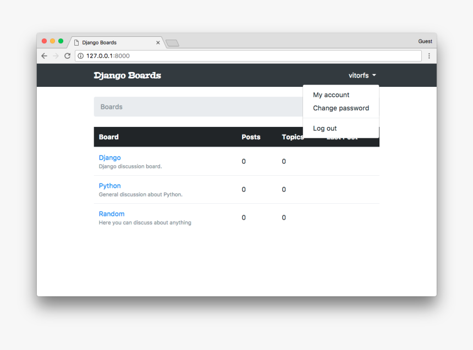This screenshot has width=473, height=350.
Task: Collapse the user menu by clicking vitorfs caret
Action: (x=374, y=76)
